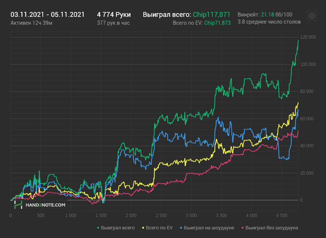This screenshot has height=238, width=326.
Task: Select the date range 03.11.2021 - 05.11.2021
Action: pyautogui.click(x=48, y=15)
